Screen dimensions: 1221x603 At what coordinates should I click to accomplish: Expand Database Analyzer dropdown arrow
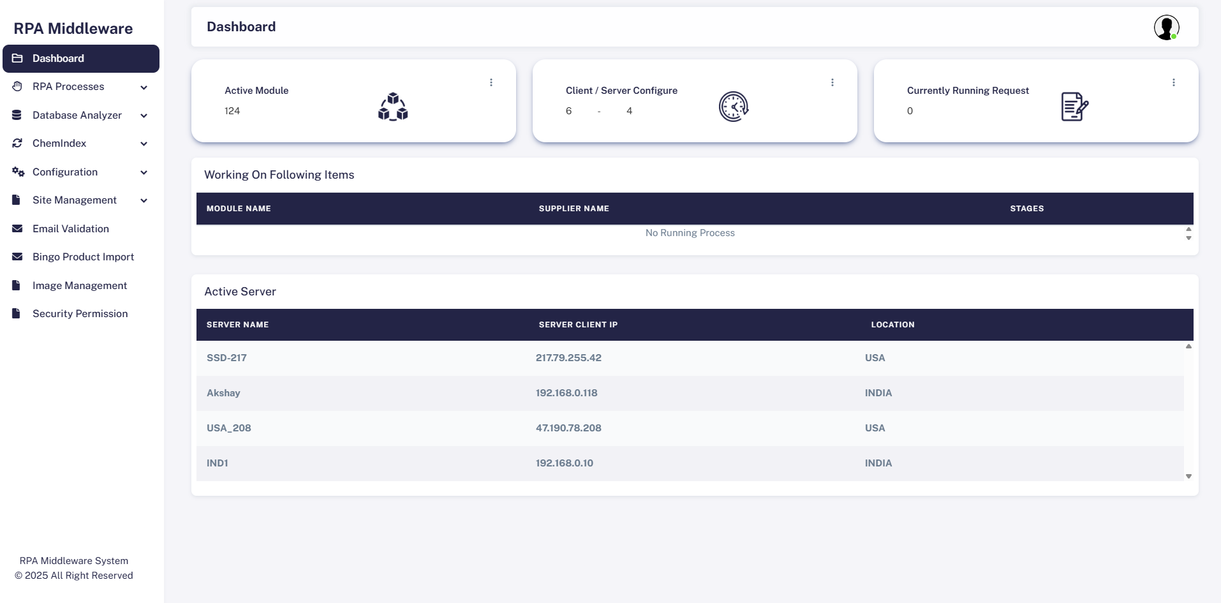coord(144,115)
